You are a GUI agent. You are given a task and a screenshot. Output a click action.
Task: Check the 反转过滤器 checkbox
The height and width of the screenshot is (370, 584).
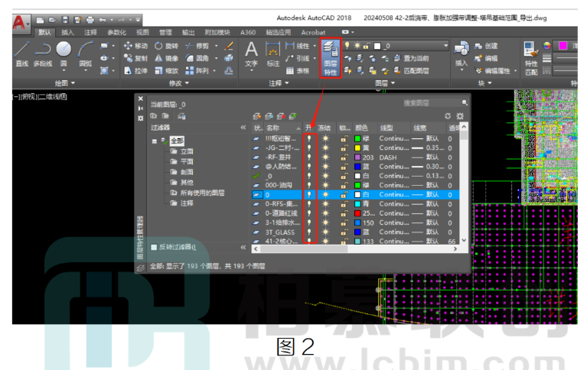154,247
